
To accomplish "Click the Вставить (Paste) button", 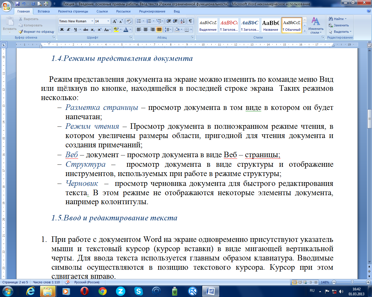I will tap(10, 24).
